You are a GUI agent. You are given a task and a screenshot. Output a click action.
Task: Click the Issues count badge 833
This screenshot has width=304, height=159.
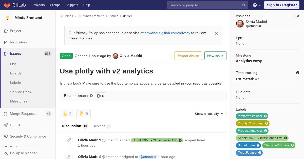click(x=48, y=54)
